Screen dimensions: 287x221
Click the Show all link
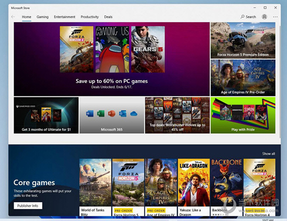[268, 154]
